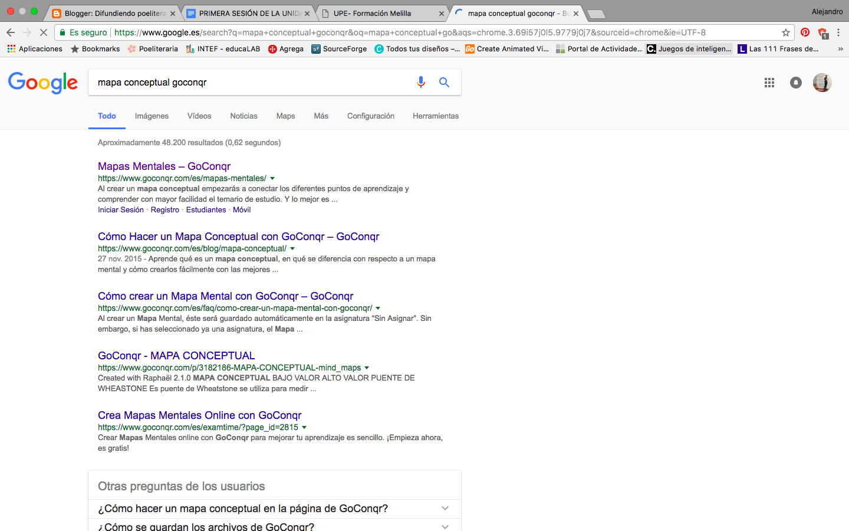
Task: Close the Blogger tab
Action: click(x=173, y=14)
